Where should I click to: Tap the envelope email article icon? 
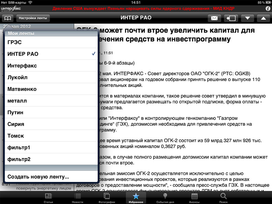coord(214,18)
